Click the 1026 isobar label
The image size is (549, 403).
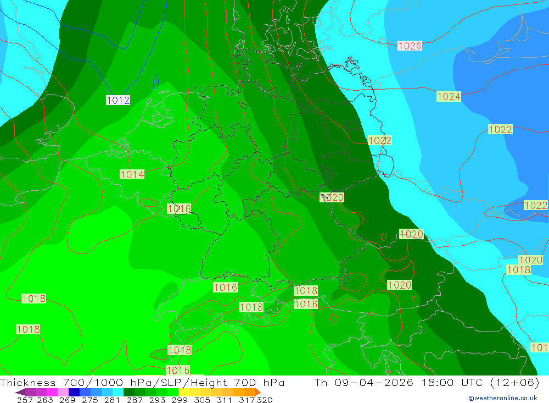click(410, 46)
